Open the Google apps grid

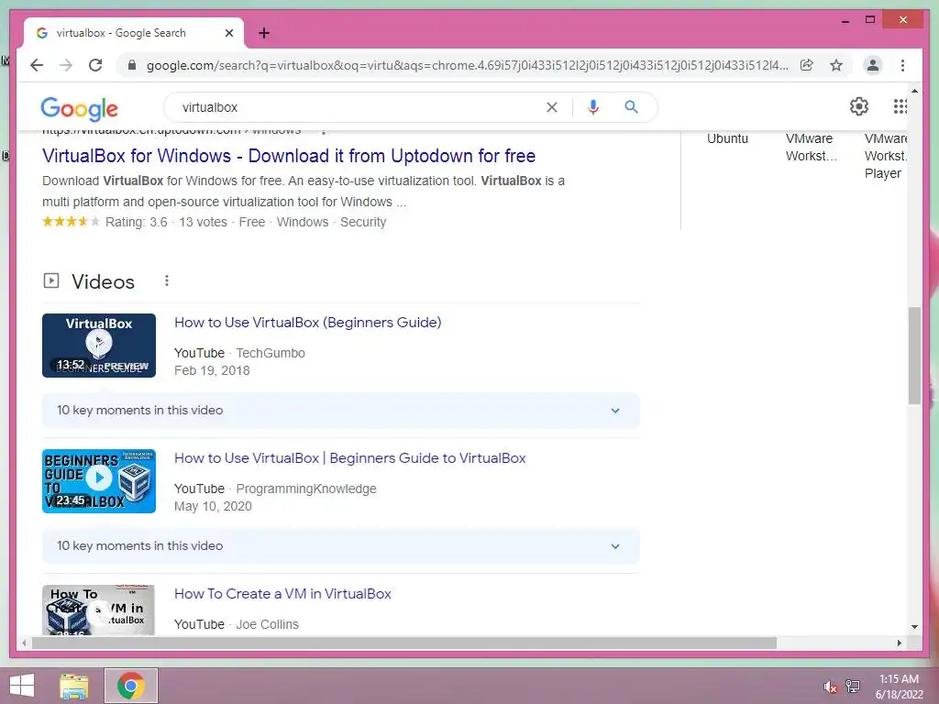point(900,106)
